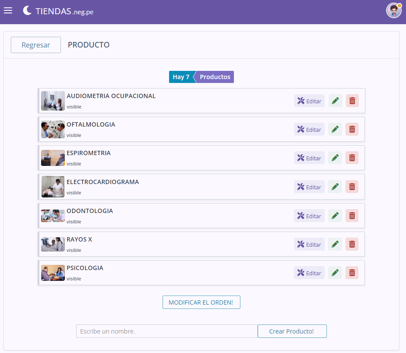
Task: Click the pencil icon for ODONTOLOGIA
Action: (335, 216)
